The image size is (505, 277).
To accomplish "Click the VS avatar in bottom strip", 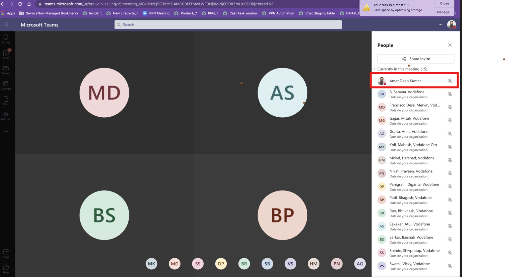I will coord(290,264).
